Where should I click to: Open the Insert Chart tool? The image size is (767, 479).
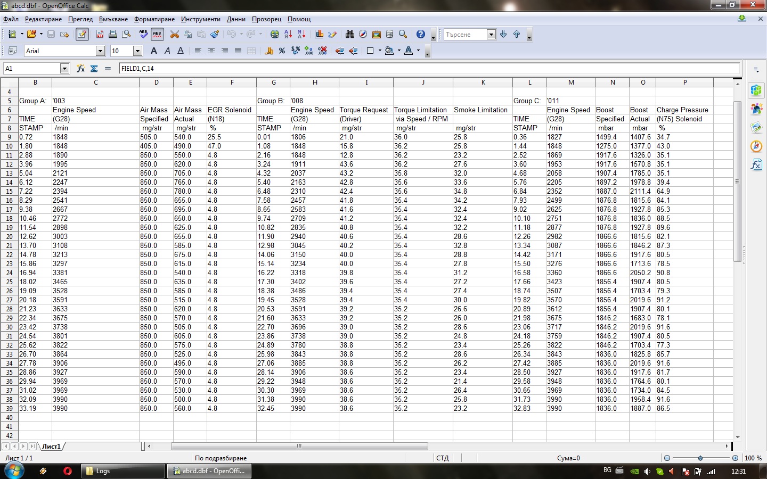[x=319, y=35]
